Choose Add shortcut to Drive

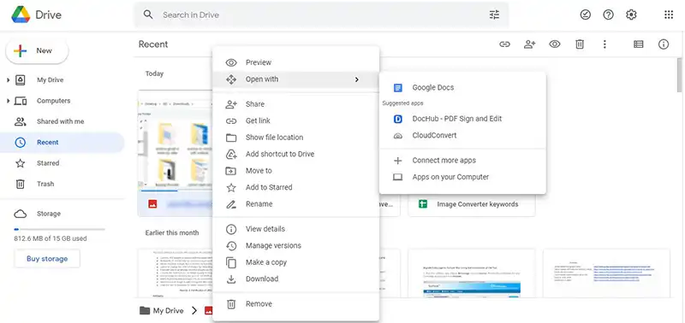point(295,154)
